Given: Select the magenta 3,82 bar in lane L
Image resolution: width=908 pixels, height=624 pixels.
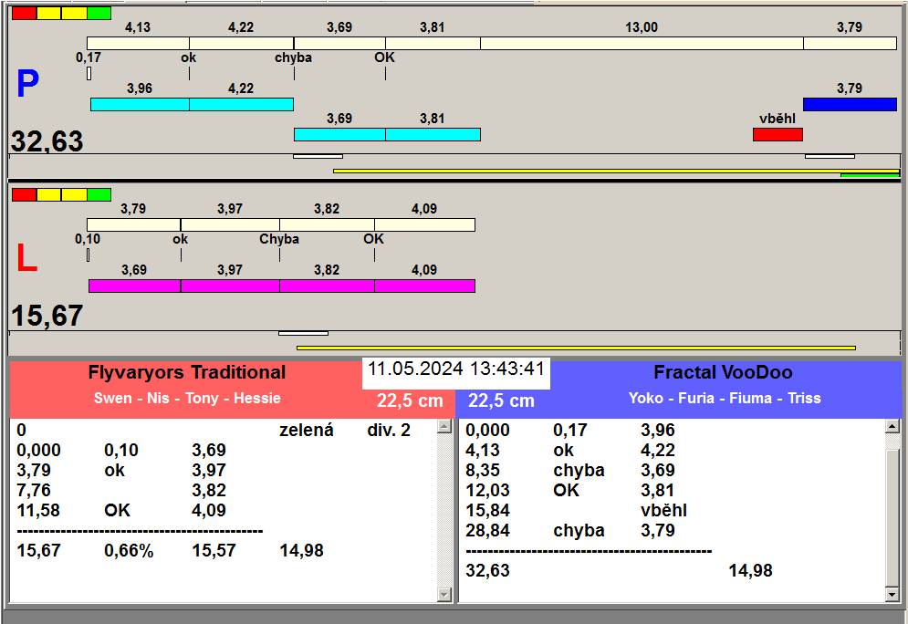Looking at the screenshot, I should (x=328, y=286).
